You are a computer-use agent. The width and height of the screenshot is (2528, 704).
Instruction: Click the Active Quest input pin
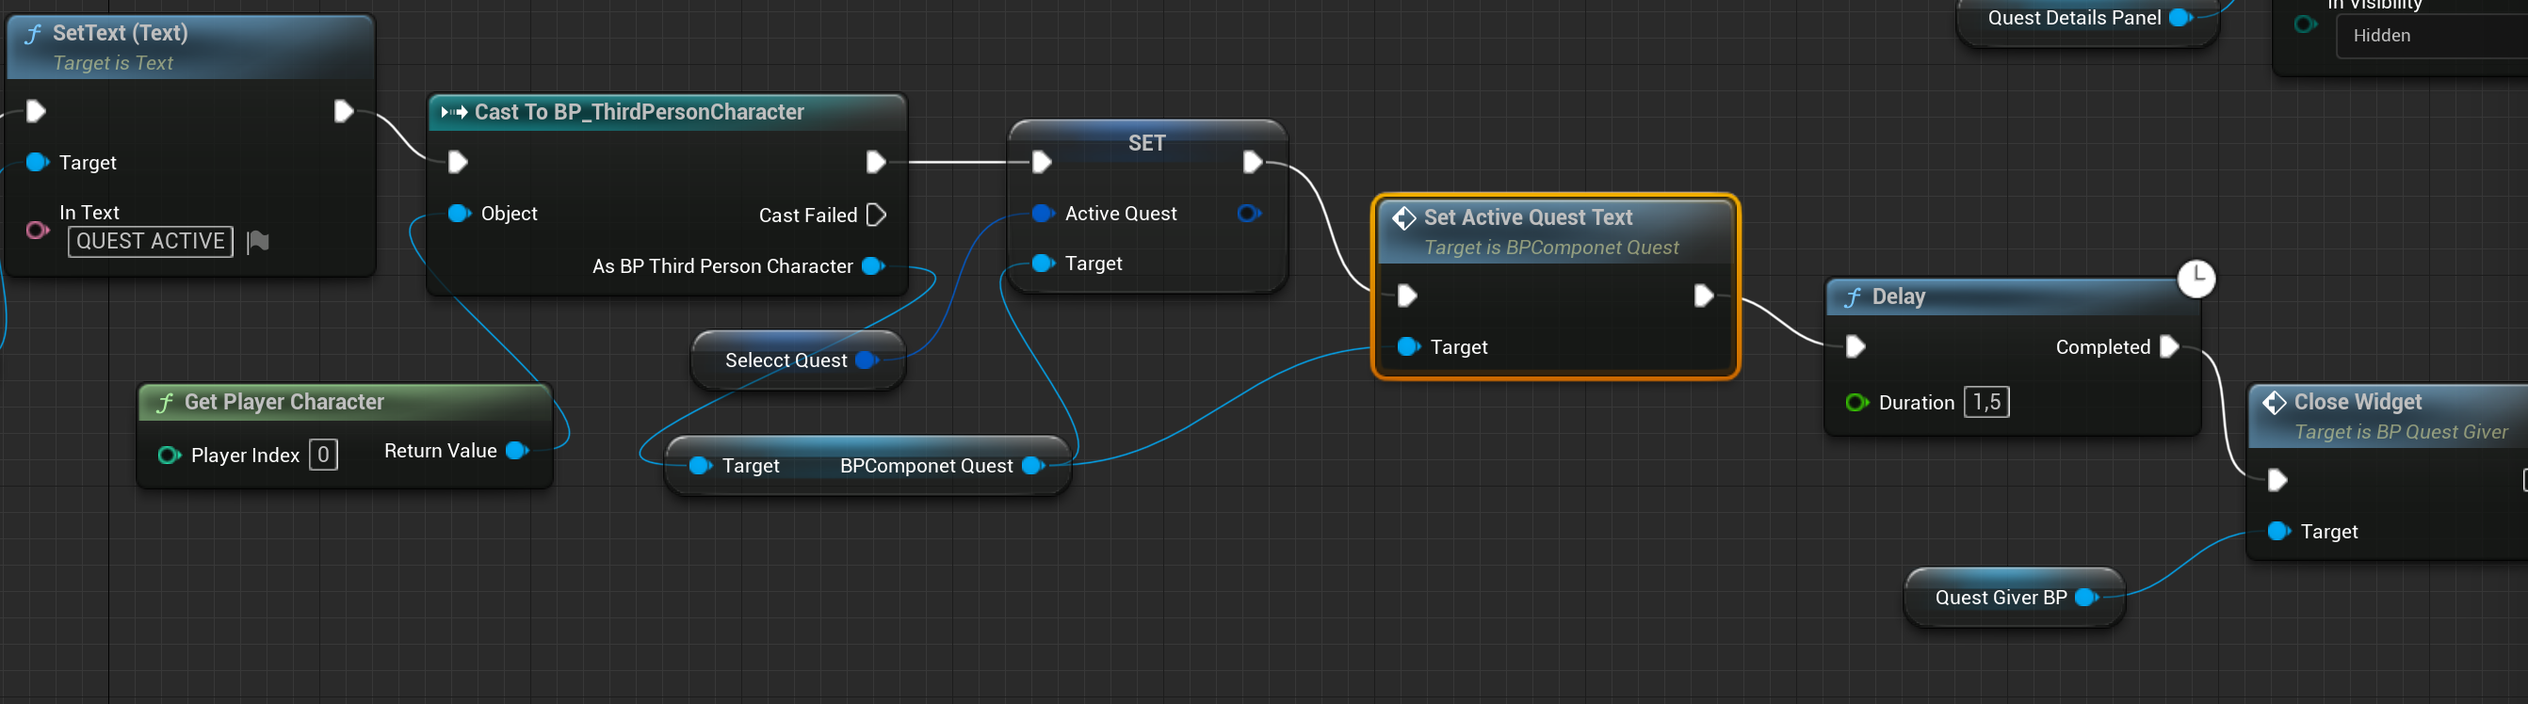(x=1044, y=214)
